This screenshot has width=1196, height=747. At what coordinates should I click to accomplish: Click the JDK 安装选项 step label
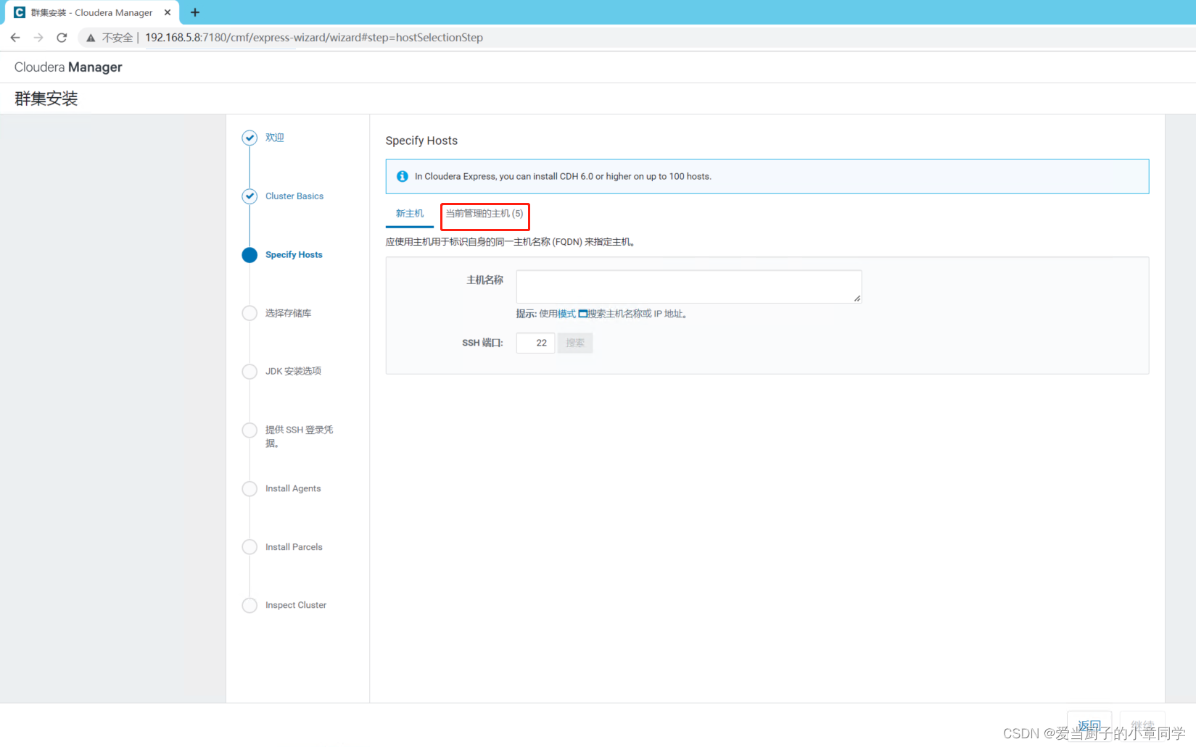click(x=293, y=372)
